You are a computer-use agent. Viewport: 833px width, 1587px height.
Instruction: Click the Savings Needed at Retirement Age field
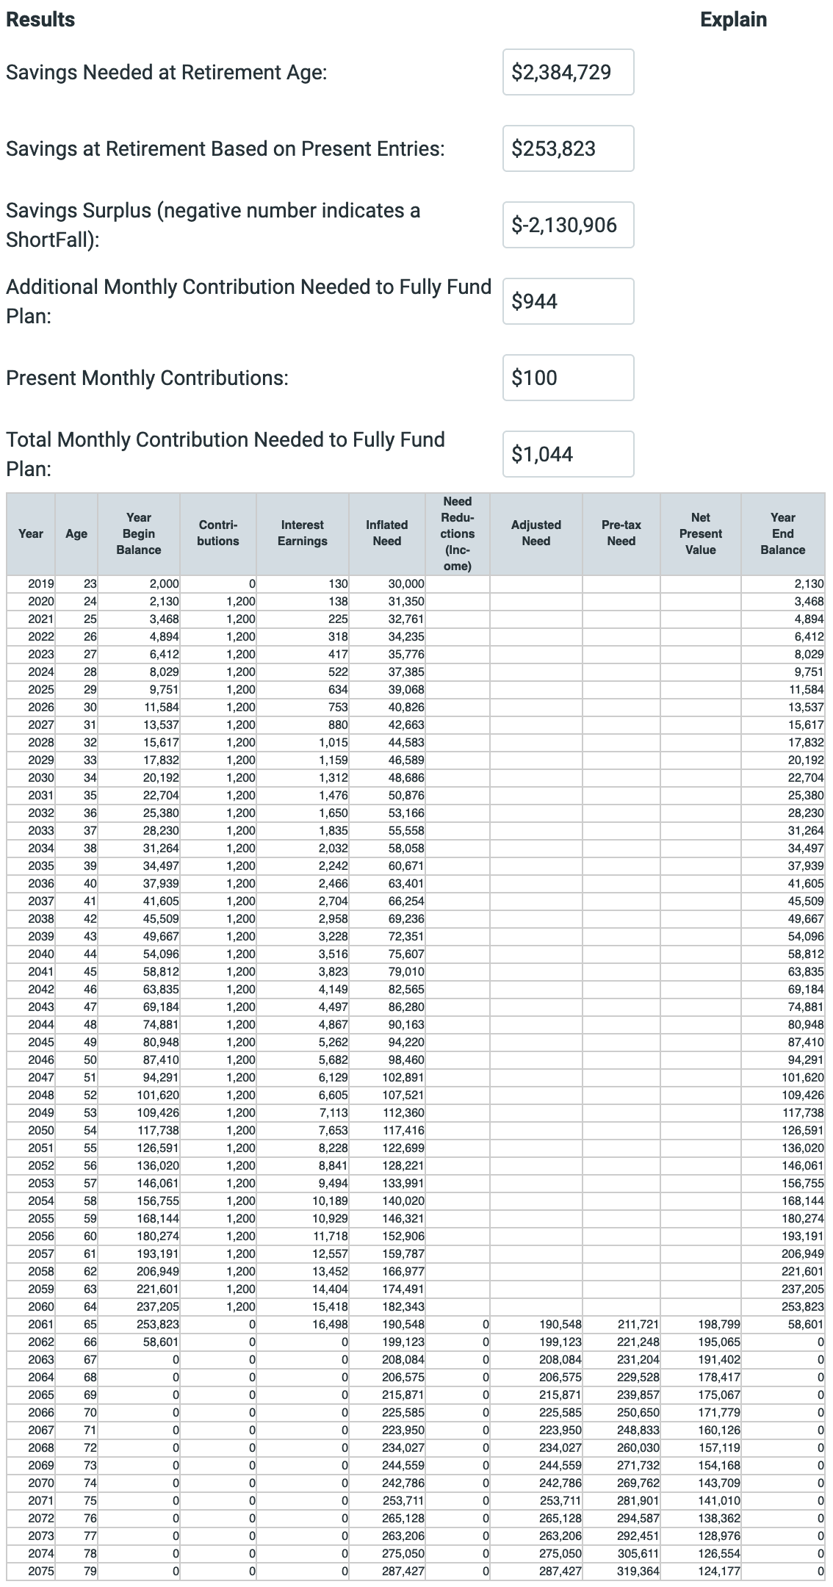pos(568,72)
